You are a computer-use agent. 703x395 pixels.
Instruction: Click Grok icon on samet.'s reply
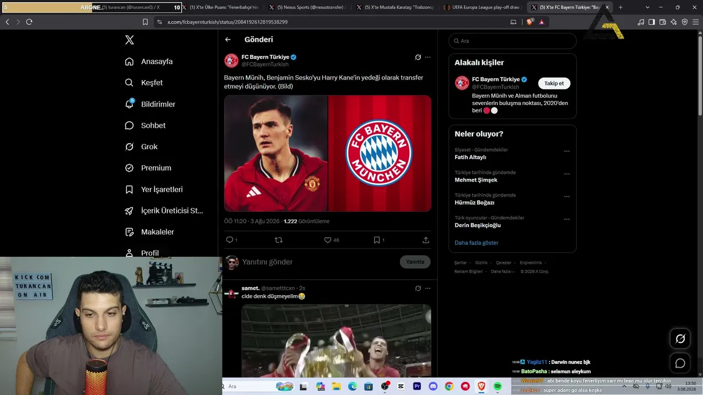click(418, 288)
